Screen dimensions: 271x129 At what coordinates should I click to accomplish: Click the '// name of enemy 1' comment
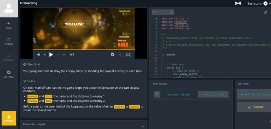coord(186,71)
